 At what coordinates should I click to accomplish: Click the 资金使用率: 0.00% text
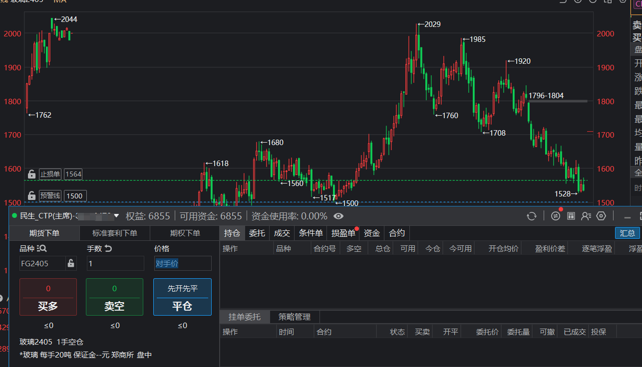pyautogui.click(x=289, y=216)
